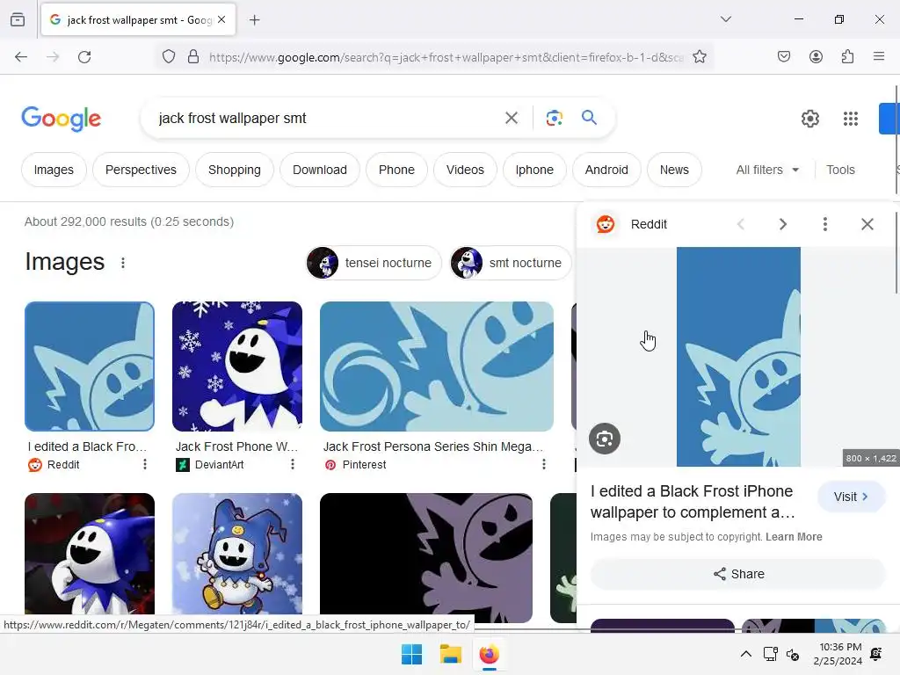Open the taskbar clock and date
This screenshot has height=675, width=900.
838,654
